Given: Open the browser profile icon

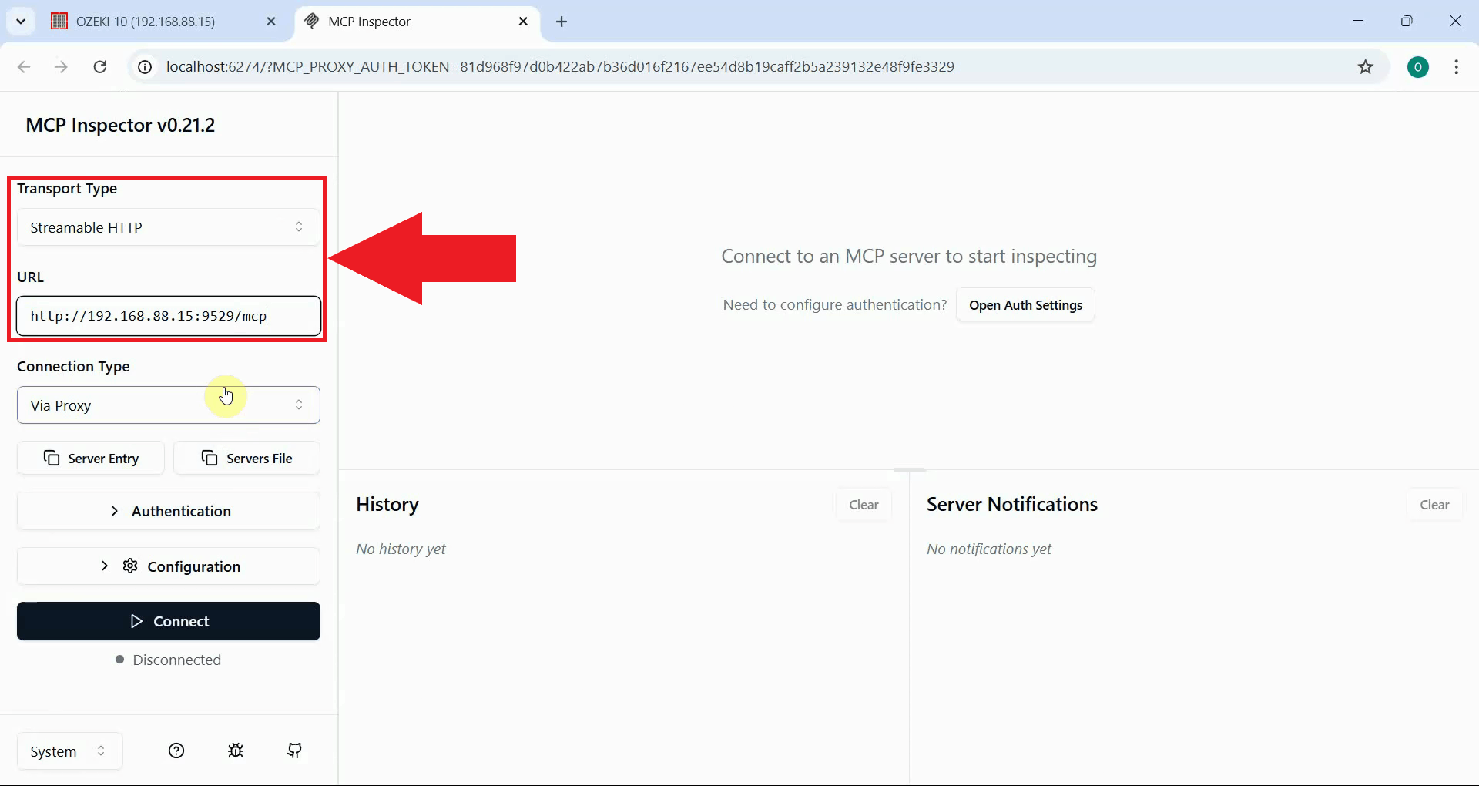Looking at the screenshot, I should (1419, 67).
